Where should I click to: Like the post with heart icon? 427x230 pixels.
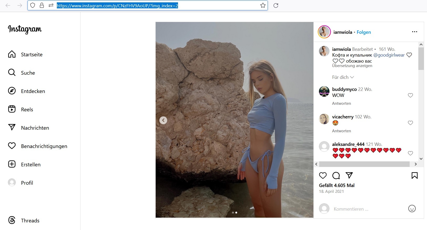323,176
